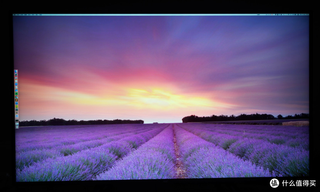Open the File menu in menu bar

point(22,15)
